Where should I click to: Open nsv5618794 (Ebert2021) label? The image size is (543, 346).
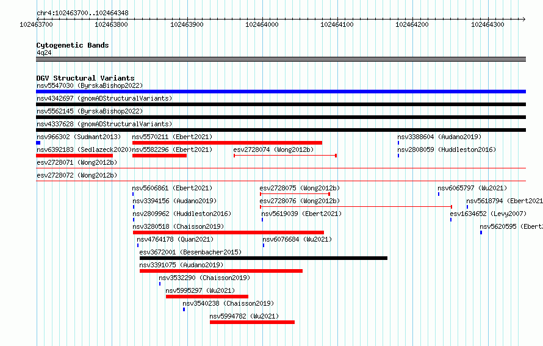click(505, 201)
